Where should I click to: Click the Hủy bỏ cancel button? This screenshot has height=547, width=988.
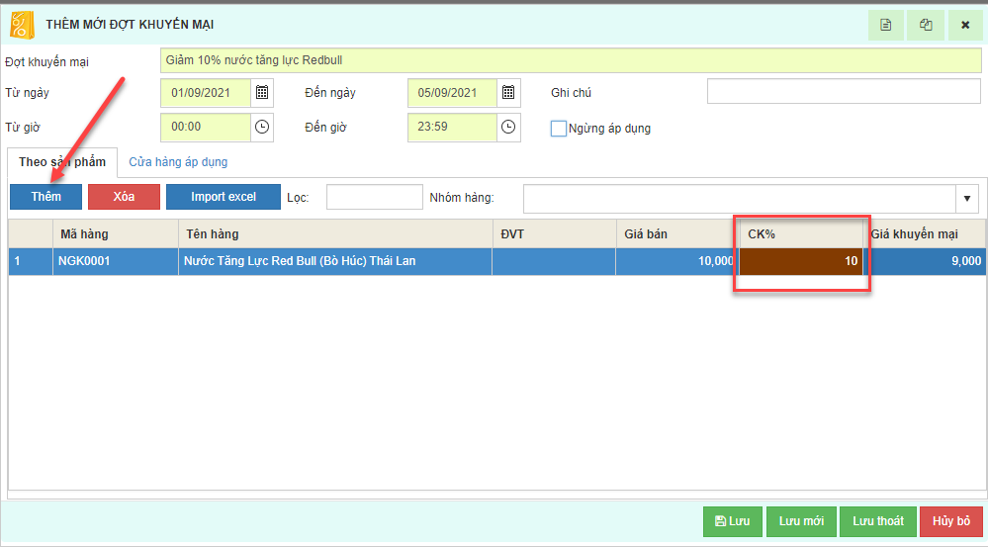click(x=950, y=521)
